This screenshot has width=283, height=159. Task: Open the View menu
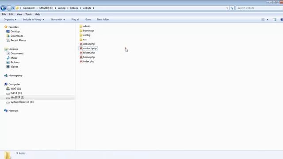(19, 14)
